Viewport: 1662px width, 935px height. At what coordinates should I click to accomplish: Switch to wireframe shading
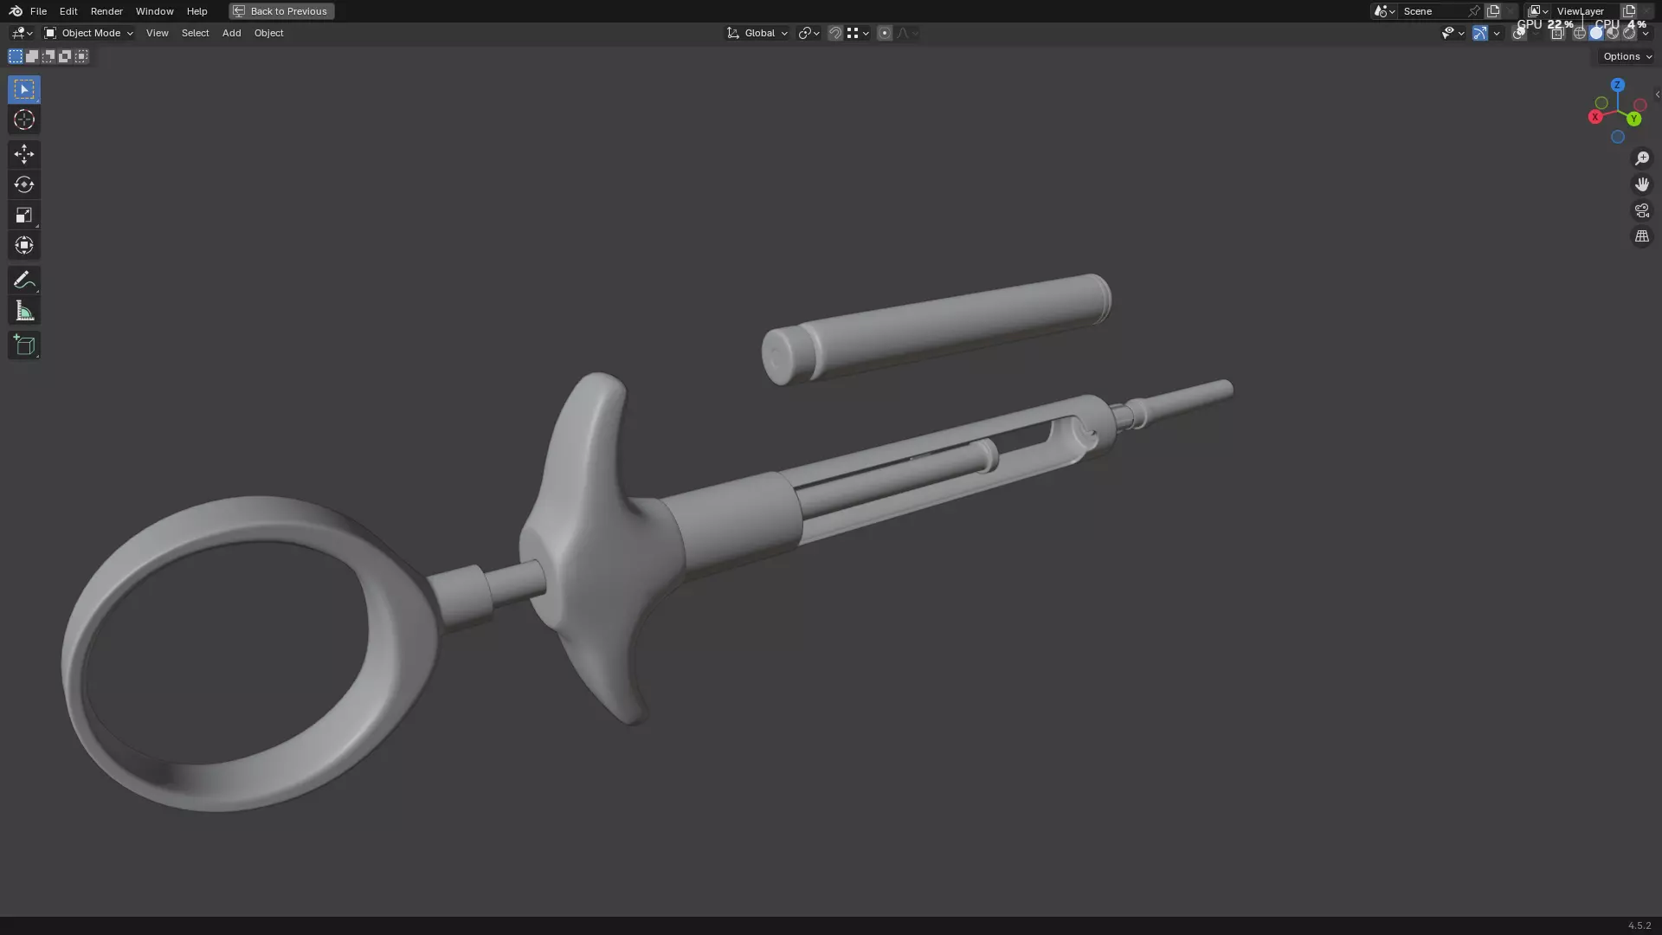point(1580,33)
